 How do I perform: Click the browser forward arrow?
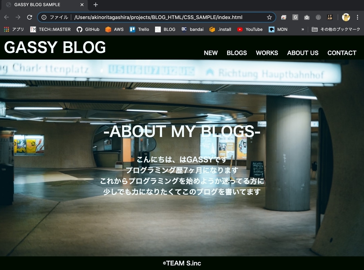[18, 17]
